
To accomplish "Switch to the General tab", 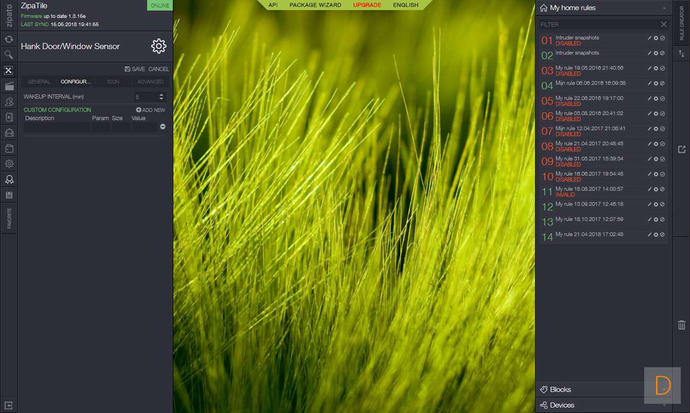I will [x=39, y=82].
